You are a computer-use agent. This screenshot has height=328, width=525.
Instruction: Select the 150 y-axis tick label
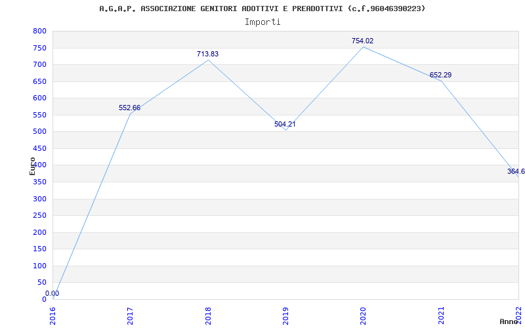(39, 249)
